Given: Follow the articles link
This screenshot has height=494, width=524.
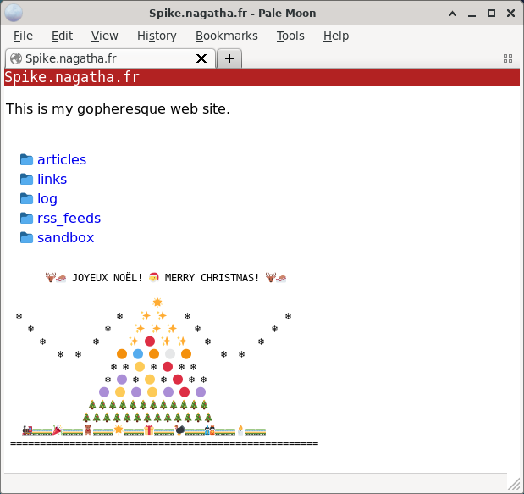Looking at the screenshot, I should (x=62, y=160).
